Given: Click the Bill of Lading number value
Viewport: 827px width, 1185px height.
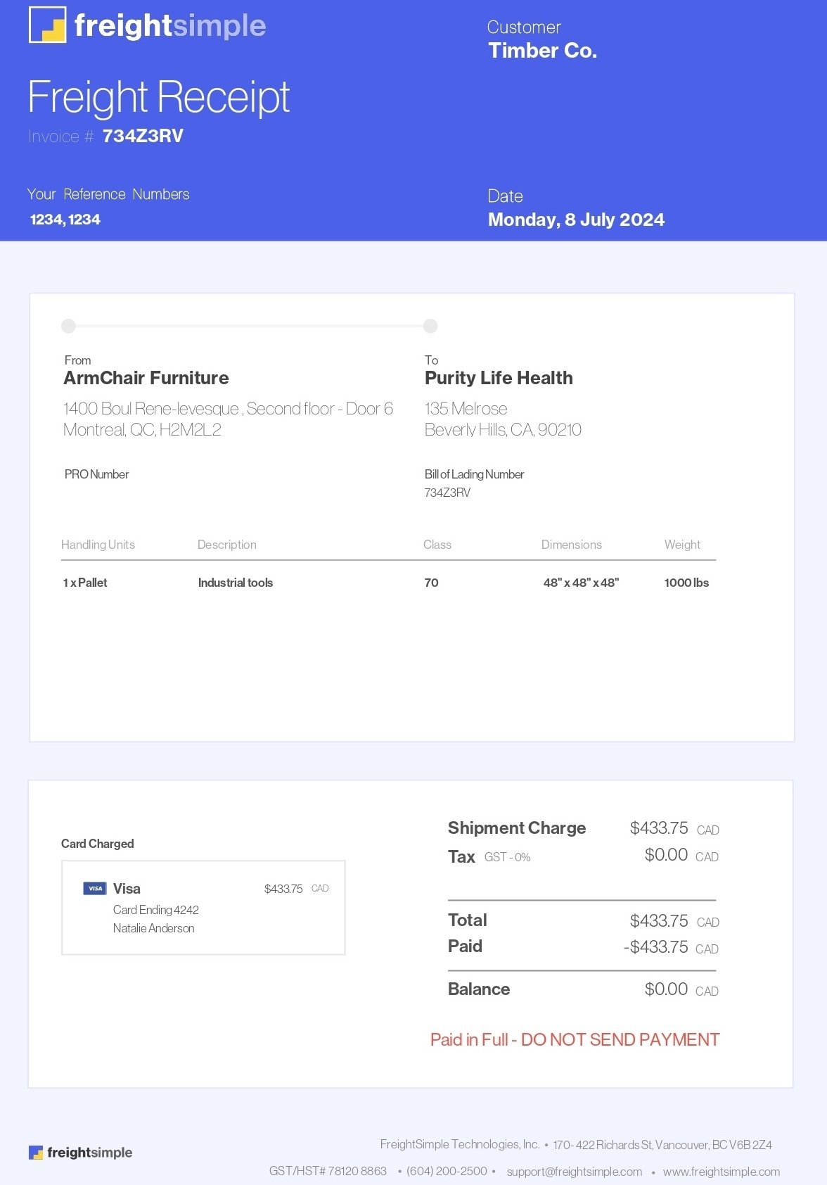Looking at the screenshot, I should pos(447,493).
